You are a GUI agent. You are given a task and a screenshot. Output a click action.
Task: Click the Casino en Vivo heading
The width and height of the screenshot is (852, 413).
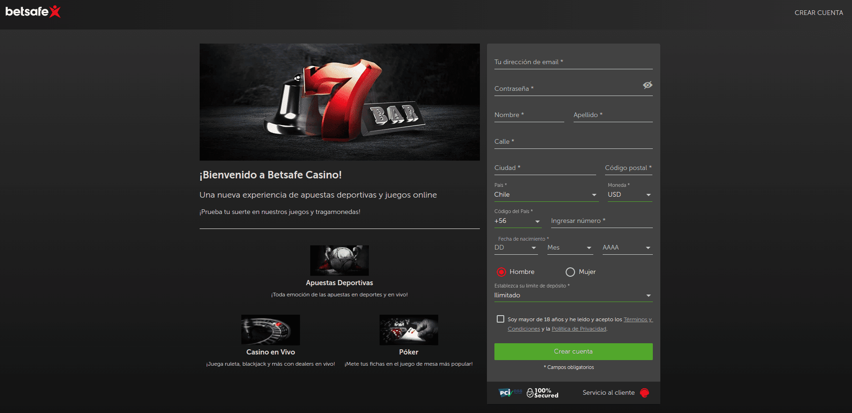pyautogui.click(x=270, y=352)
